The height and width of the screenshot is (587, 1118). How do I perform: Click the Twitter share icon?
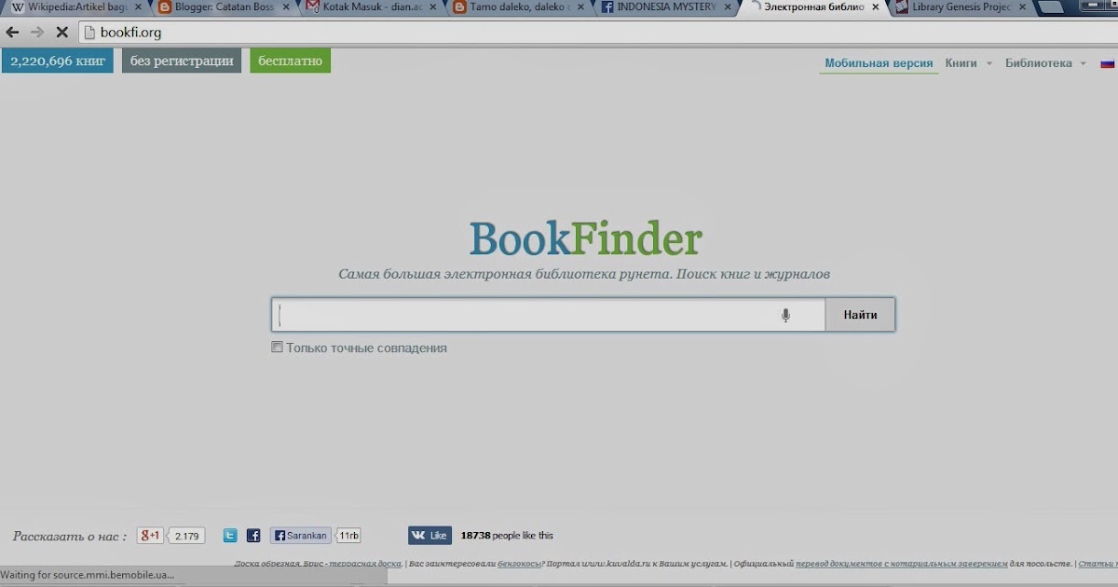[x=230, y=536]
